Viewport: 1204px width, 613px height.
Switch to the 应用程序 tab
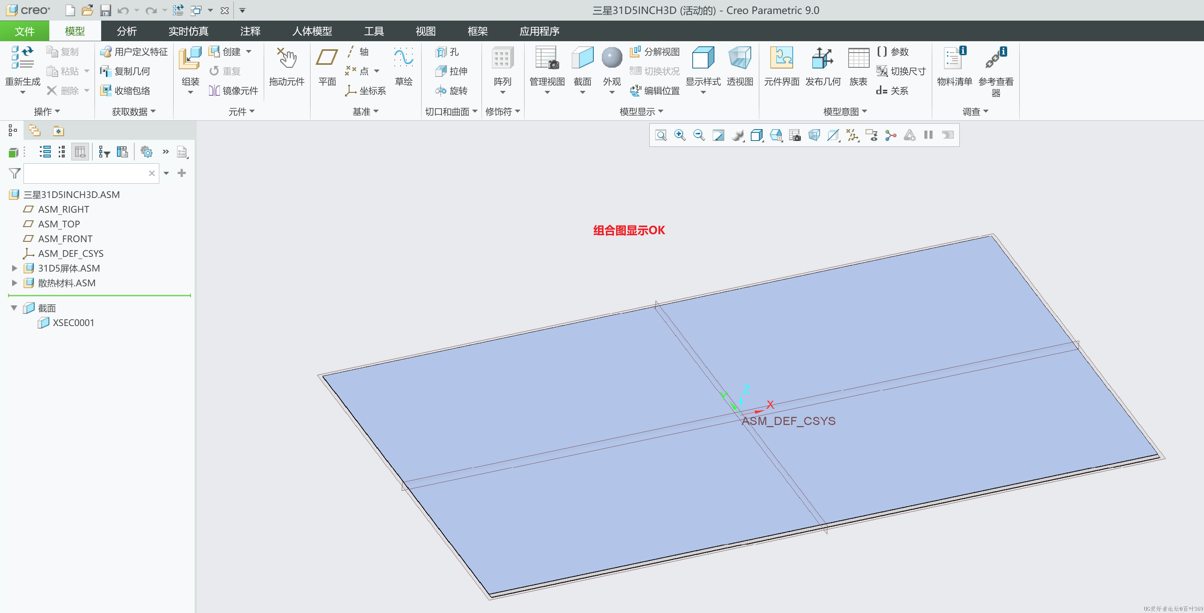(539, 31)
